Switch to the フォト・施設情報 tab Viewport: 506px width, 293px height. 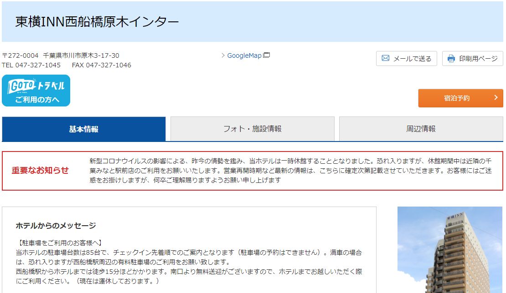pos(253,129)
